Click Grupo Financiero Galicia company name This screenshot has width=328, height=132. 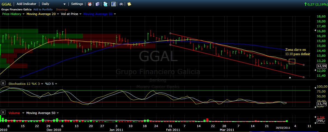(x=16, y=9)
